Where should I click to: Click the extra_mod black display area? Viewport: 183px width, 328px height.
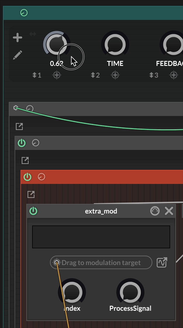tap(101, 237)
